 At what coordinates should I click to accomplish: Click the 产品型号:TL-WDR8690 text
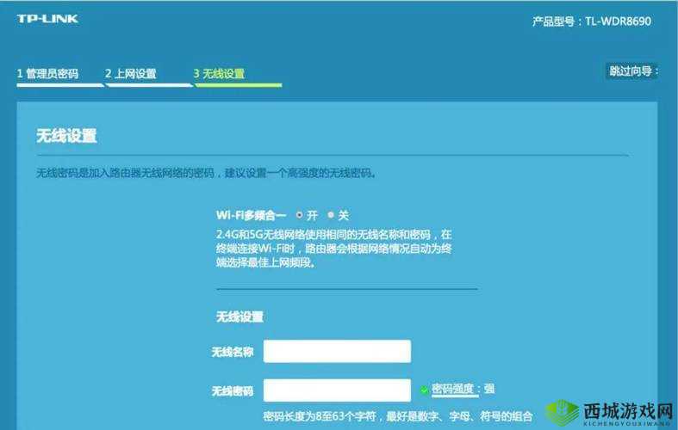point(592,21)
